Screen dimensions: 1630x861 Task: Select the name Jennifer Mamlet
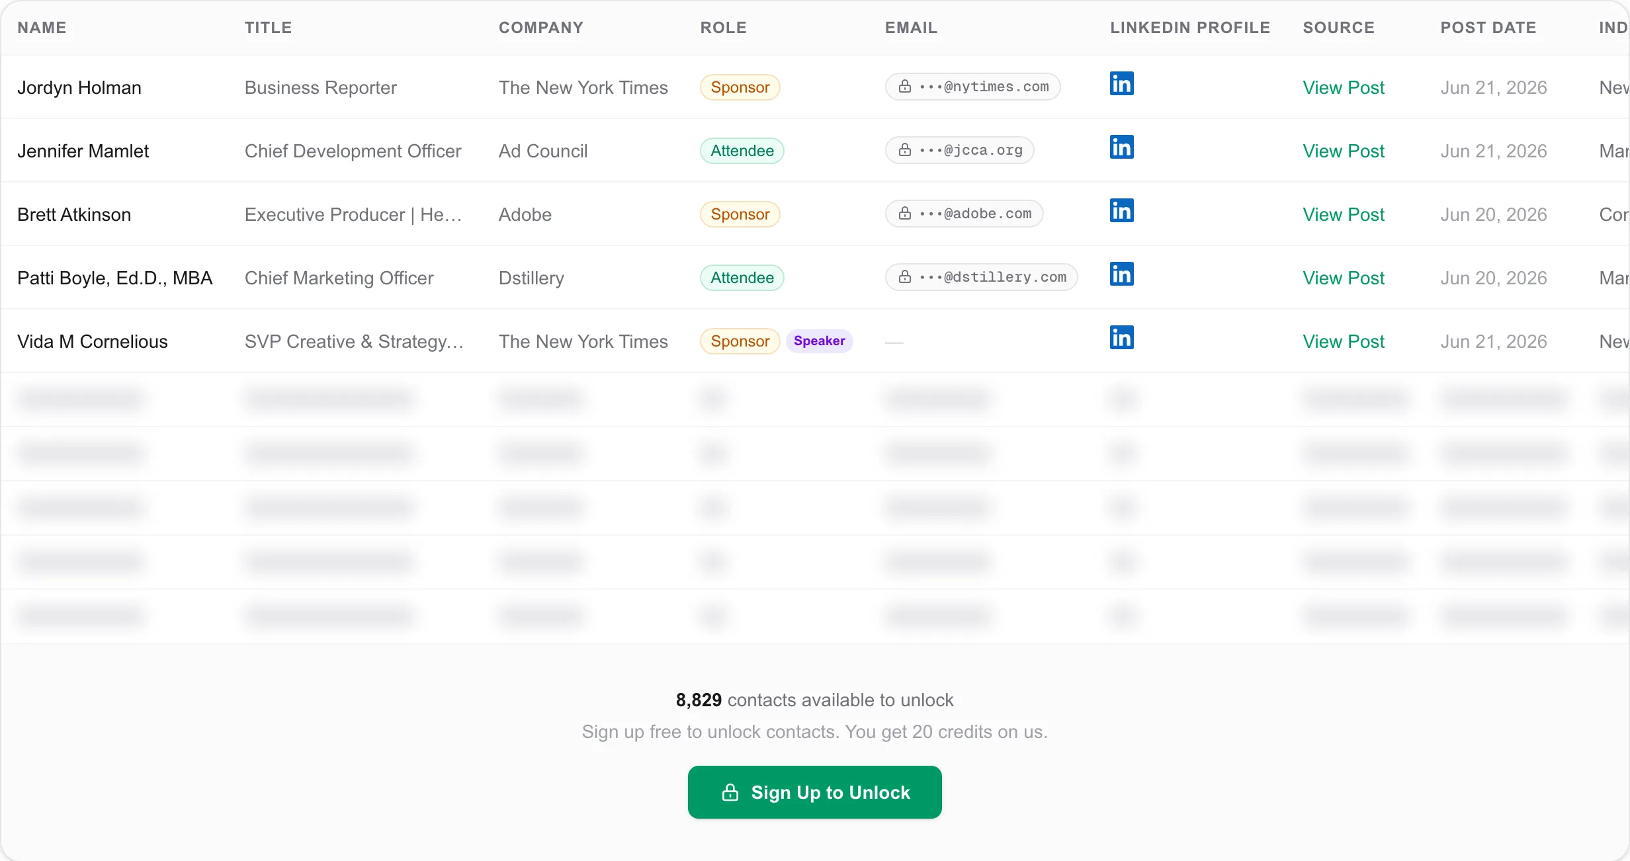83,151
